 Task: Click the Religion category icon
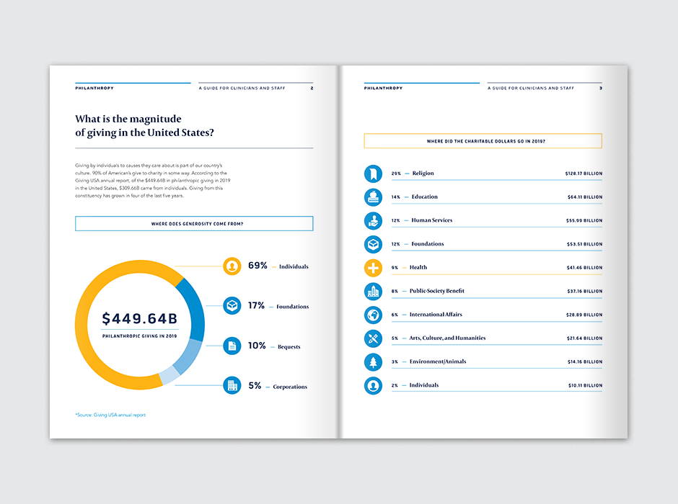pos(372,173)
